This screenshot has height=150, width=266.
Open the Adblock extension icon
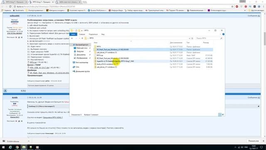pyautogui.click(x=237, y=7)
